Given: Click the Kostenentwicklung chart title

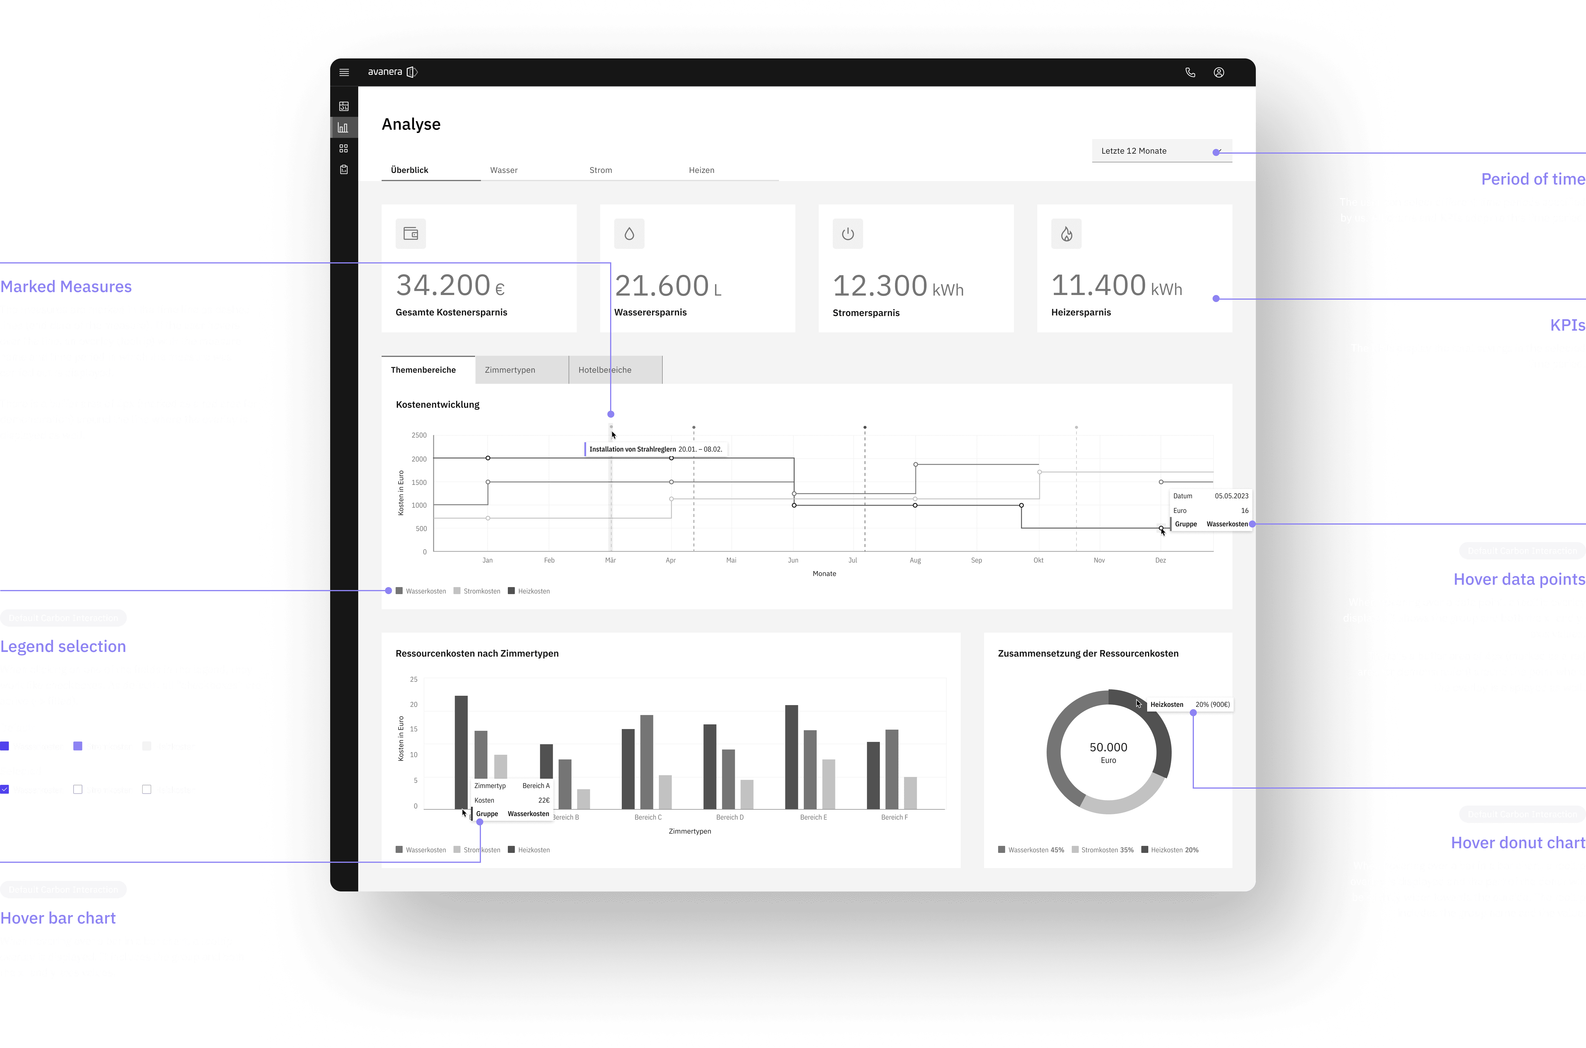Looking at the screenshot, I should [x=438, y=404].
